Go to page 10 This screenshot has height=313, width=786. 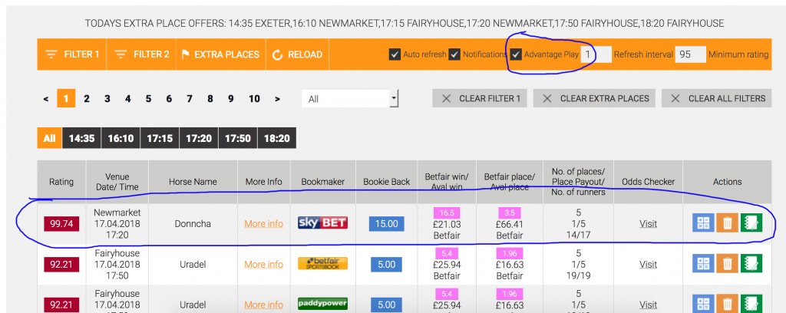tap(254, 99)
